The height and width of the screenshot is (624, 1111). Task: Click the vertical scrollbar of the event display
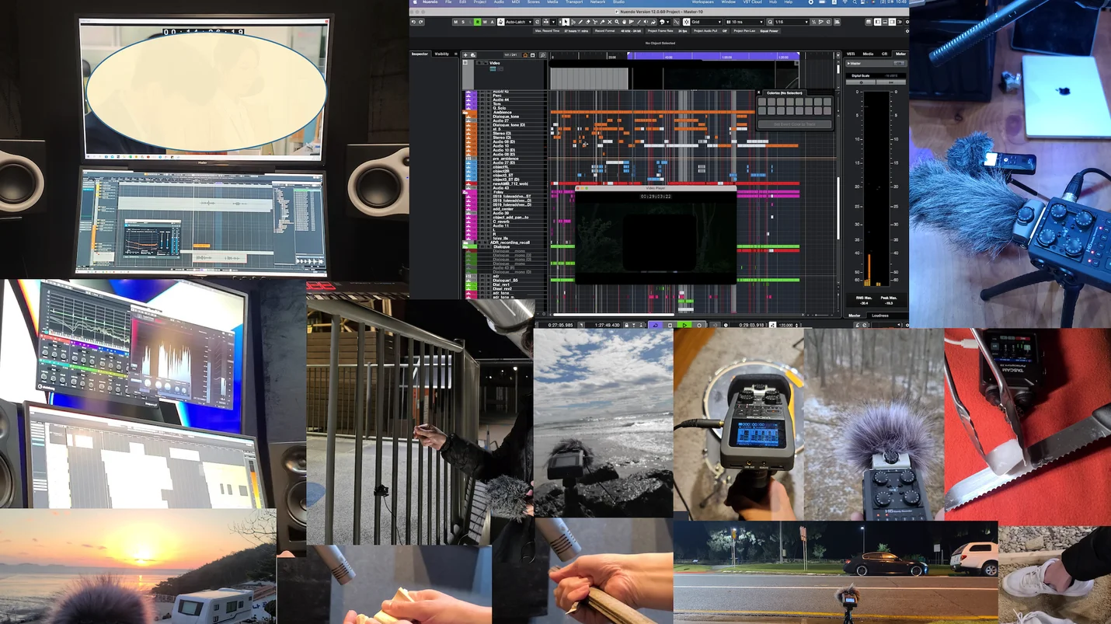click(x=838, y=210)
